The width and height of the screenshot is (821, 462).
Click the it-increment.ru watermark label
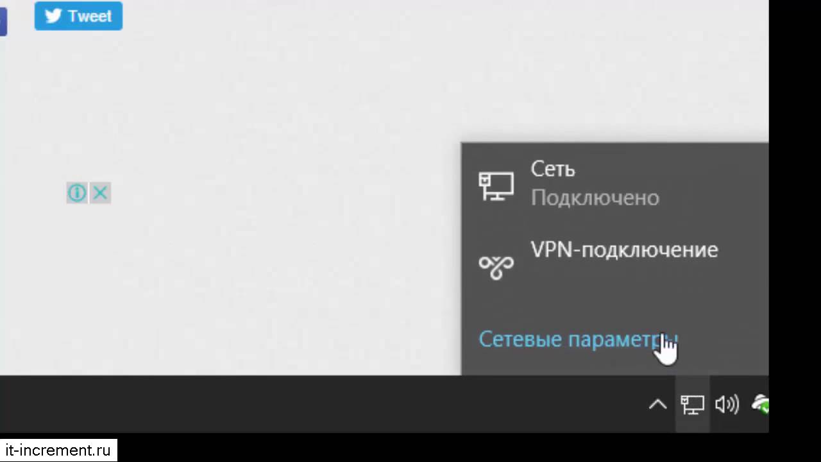[x=58, y=450]
